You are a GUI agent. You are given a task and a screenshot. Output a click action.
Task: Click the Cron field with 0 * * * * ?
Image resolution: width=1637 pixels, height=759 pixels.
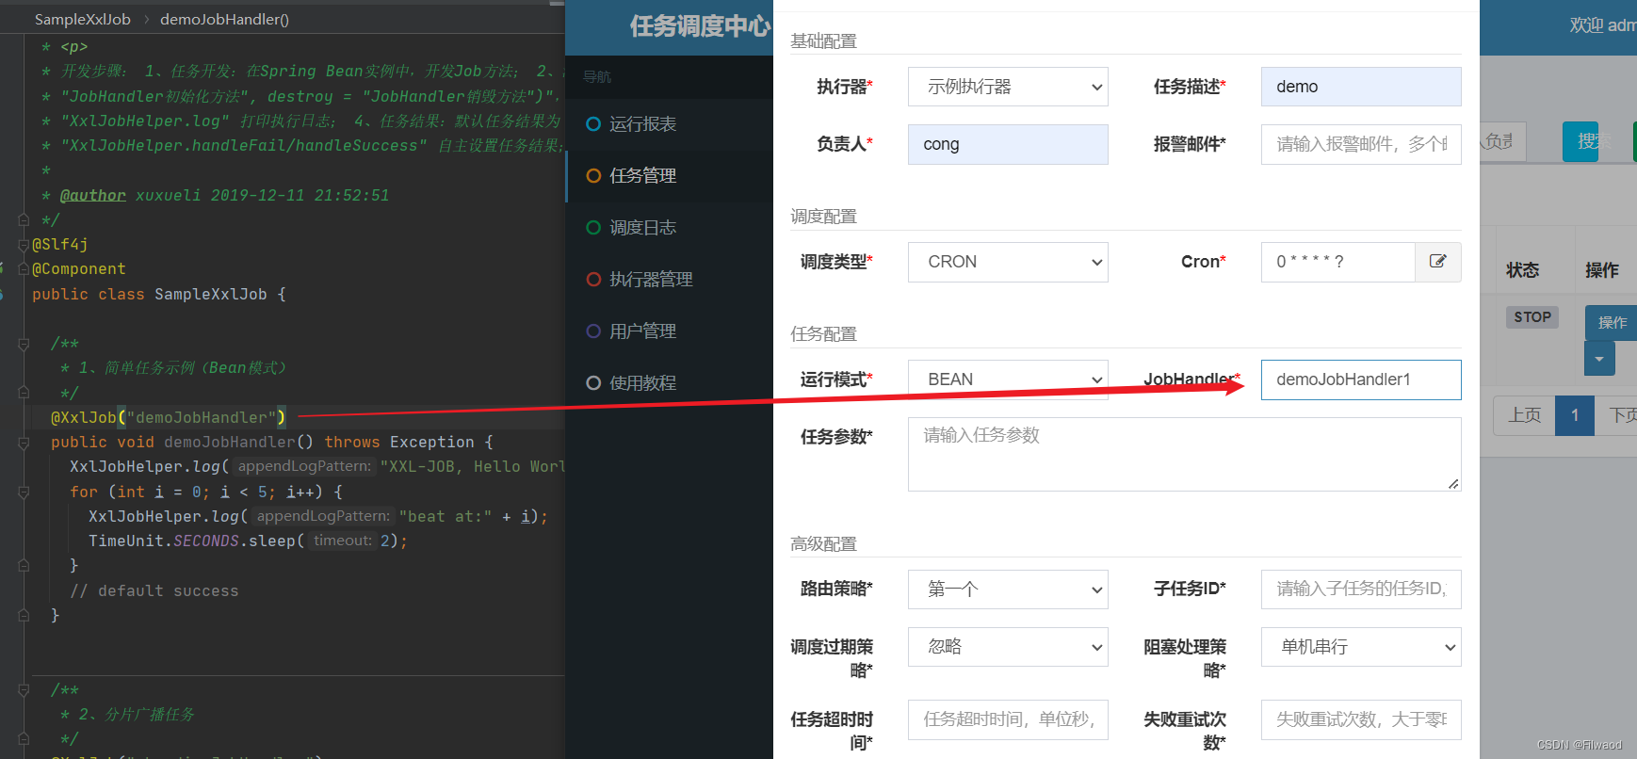coord(1337,262)
